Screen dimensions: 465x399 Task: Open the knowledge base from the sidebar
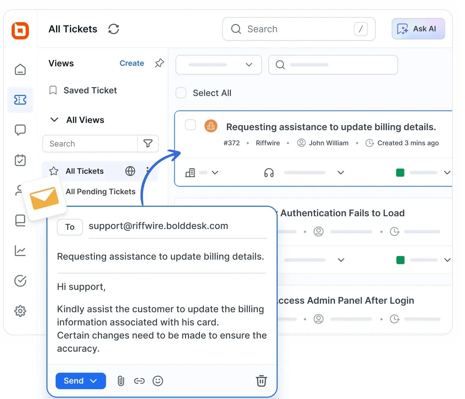(x=20, y=220)
